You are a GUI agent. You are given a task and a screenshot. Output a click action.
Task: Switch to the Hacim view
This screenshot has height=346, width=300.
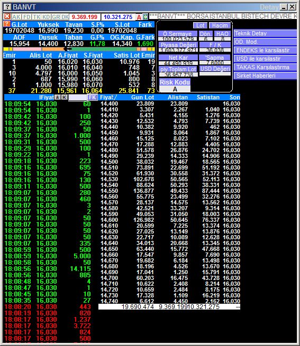click(220, 25)
